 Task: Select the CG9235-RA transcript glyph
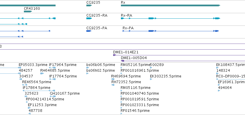click(89, 18)
